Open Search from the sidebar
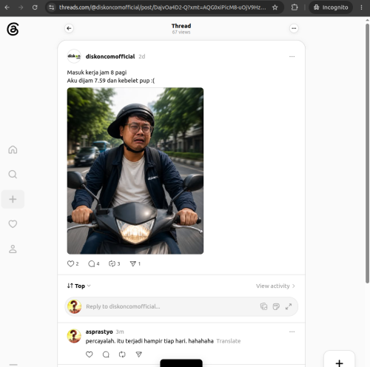Image resolution: width=370 pixels, height=367 pixels. (13, 175)
